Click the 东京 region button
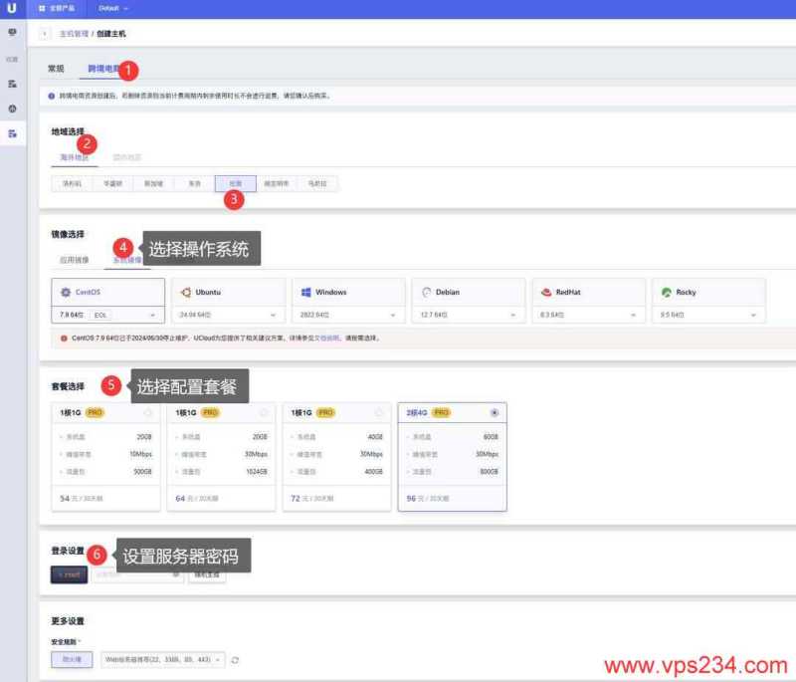 point(196,183)
